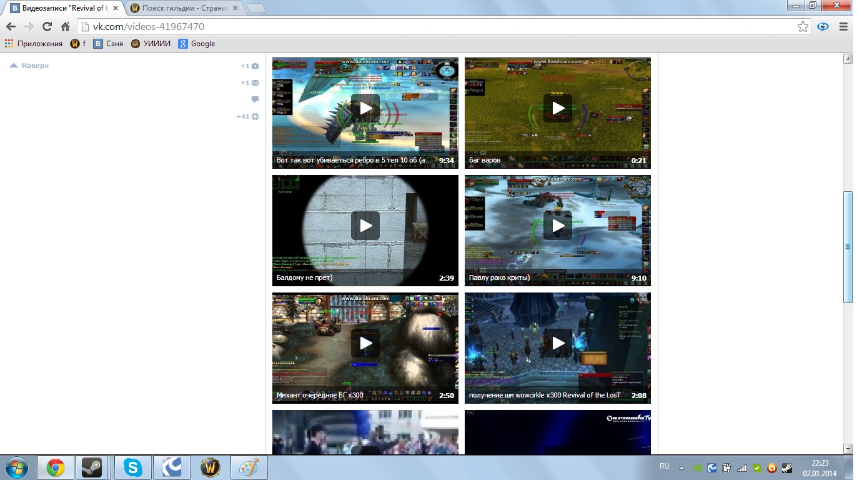Click the 'Ммхант очередное БГ х300' title

[320, 396]
